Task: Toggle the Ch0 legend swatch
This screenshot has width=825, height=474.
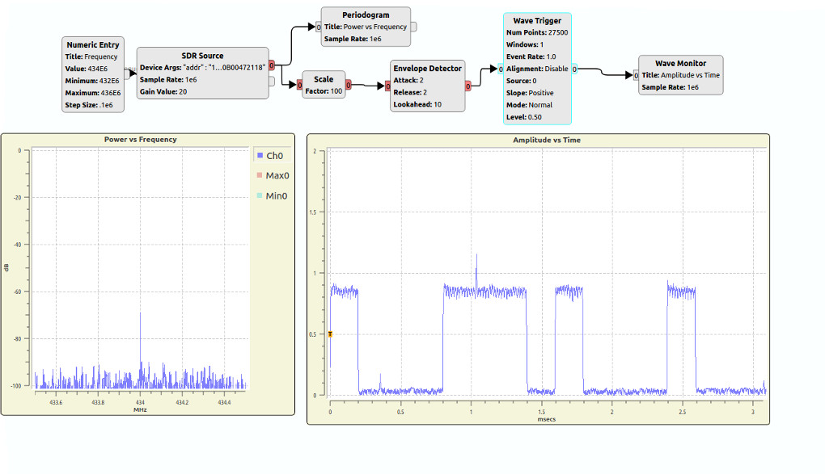Action: pyautogui.click(x=260, y=155)
